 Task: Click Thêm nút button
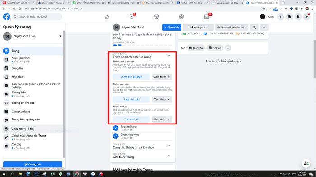(x=172, y=27)
